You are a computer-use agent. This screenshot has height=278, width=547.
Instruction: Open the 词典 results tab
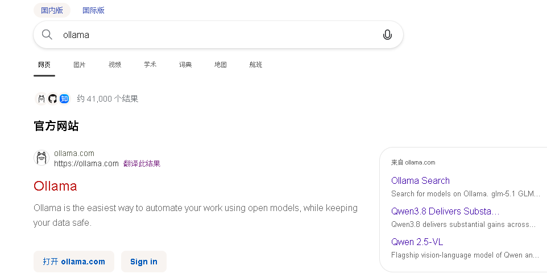pos(185,65)
